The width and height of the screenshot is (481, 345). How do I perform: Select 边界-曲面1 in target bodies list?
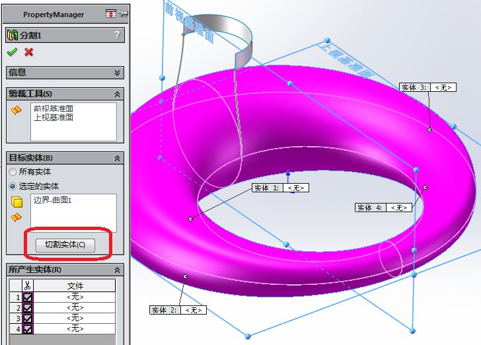(x=52, y=200)
